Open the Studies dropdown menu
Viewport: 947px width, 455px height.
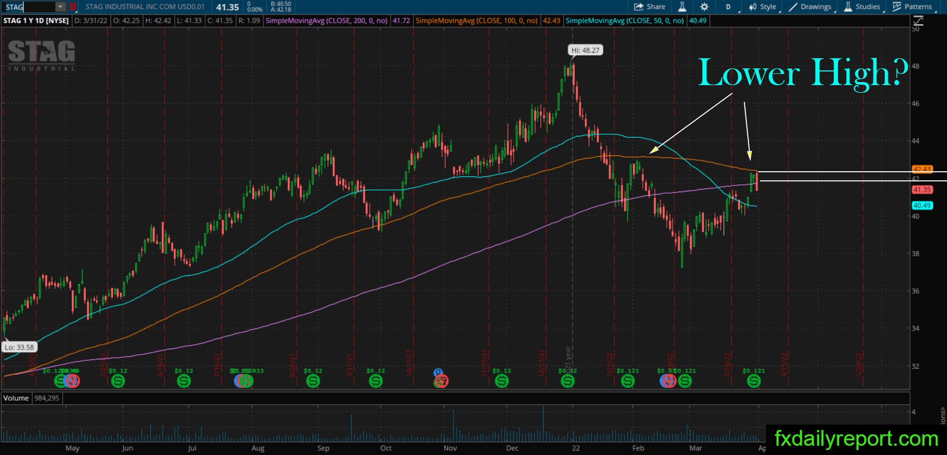click(862, 7)
